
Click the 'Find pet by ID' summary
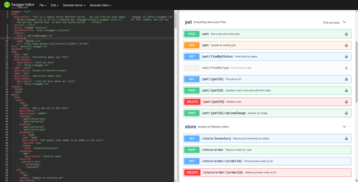[233, 79]
